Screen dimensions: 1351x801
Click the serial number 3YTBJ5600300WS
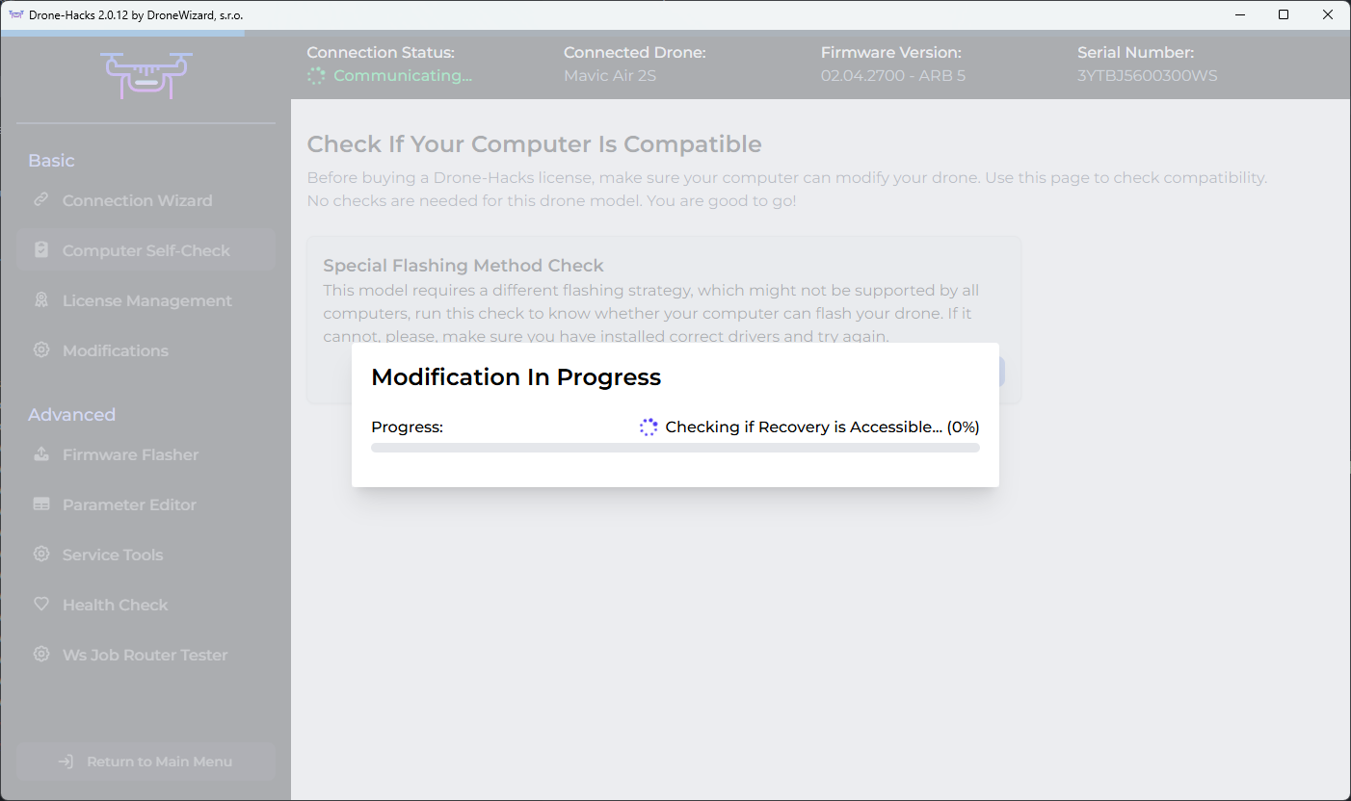click(x=1147, y=76)
